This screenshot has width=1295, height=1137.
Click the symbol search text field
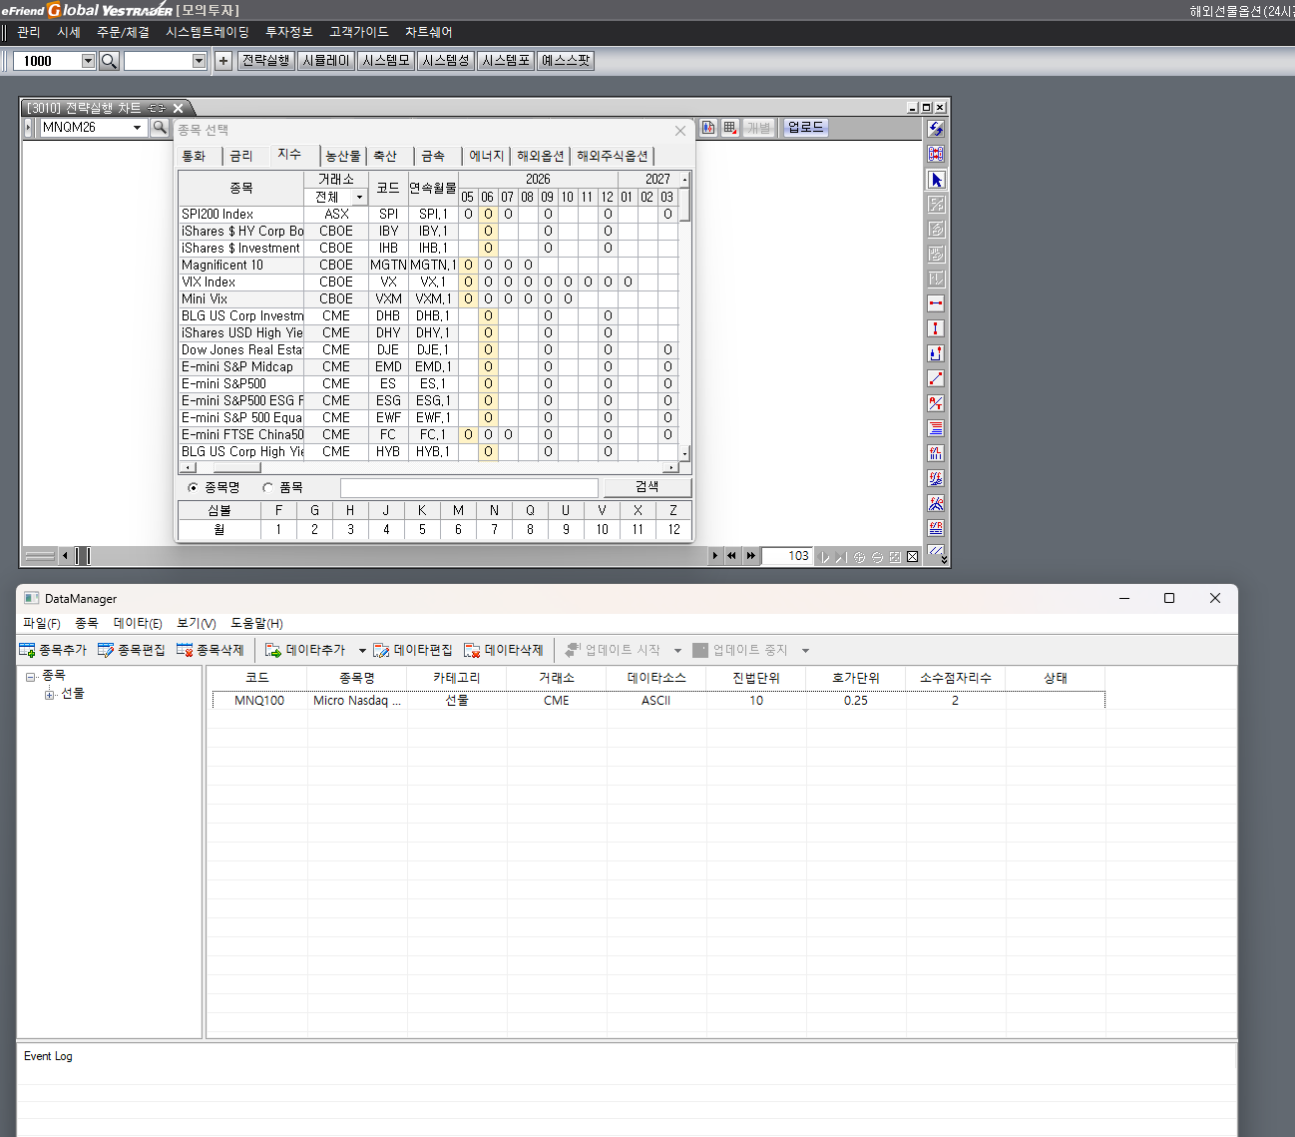click(469, 487)
